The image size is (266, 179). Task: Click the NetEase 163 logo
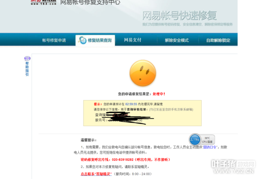(44, 2)
